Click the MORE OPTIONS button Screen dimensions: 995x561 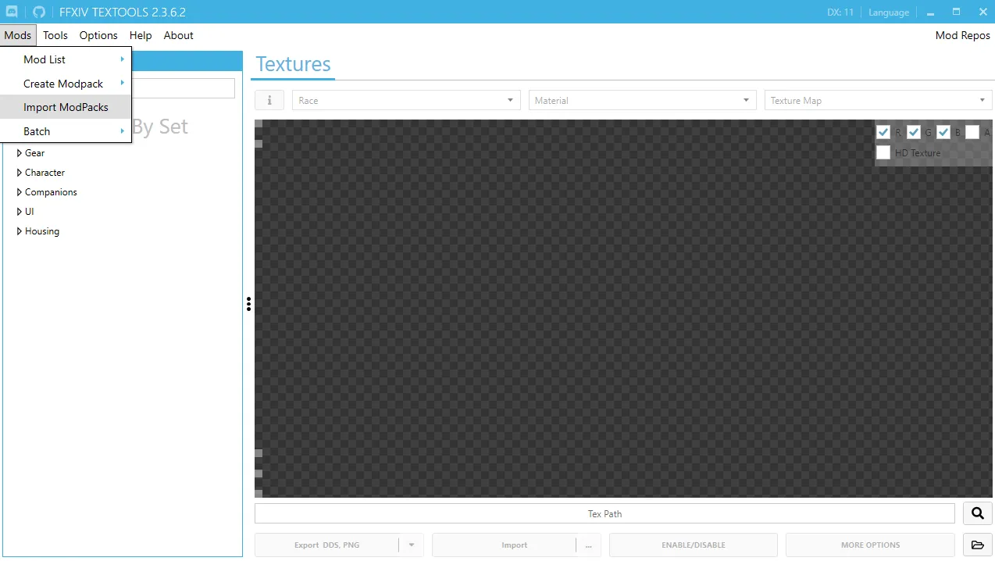[x=870, y=545]
